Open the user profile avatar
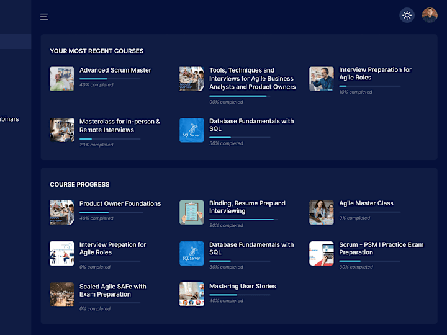Viewport: 447px width, 335px height. [x=430, y=15]
